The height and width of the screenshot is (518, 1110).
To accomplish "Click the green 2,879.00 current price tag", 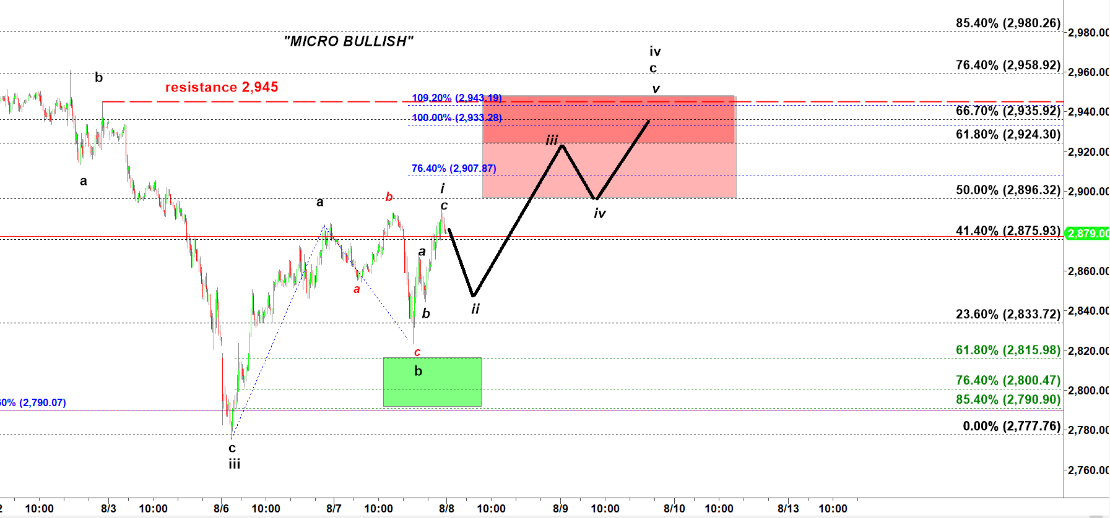I will (x=1087, y=233).
